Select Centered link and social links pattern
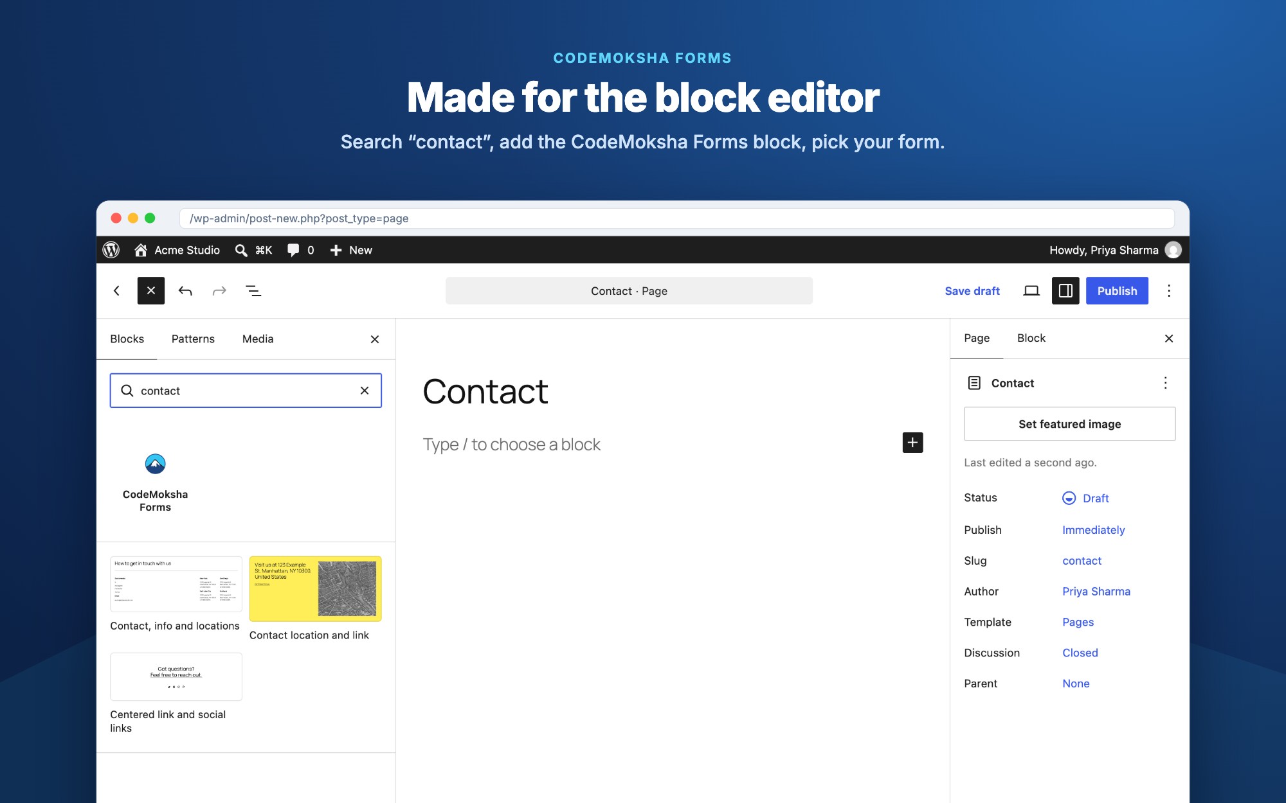Image resolution: width=1286 pixels, height=803 pixels. (176, 693)
